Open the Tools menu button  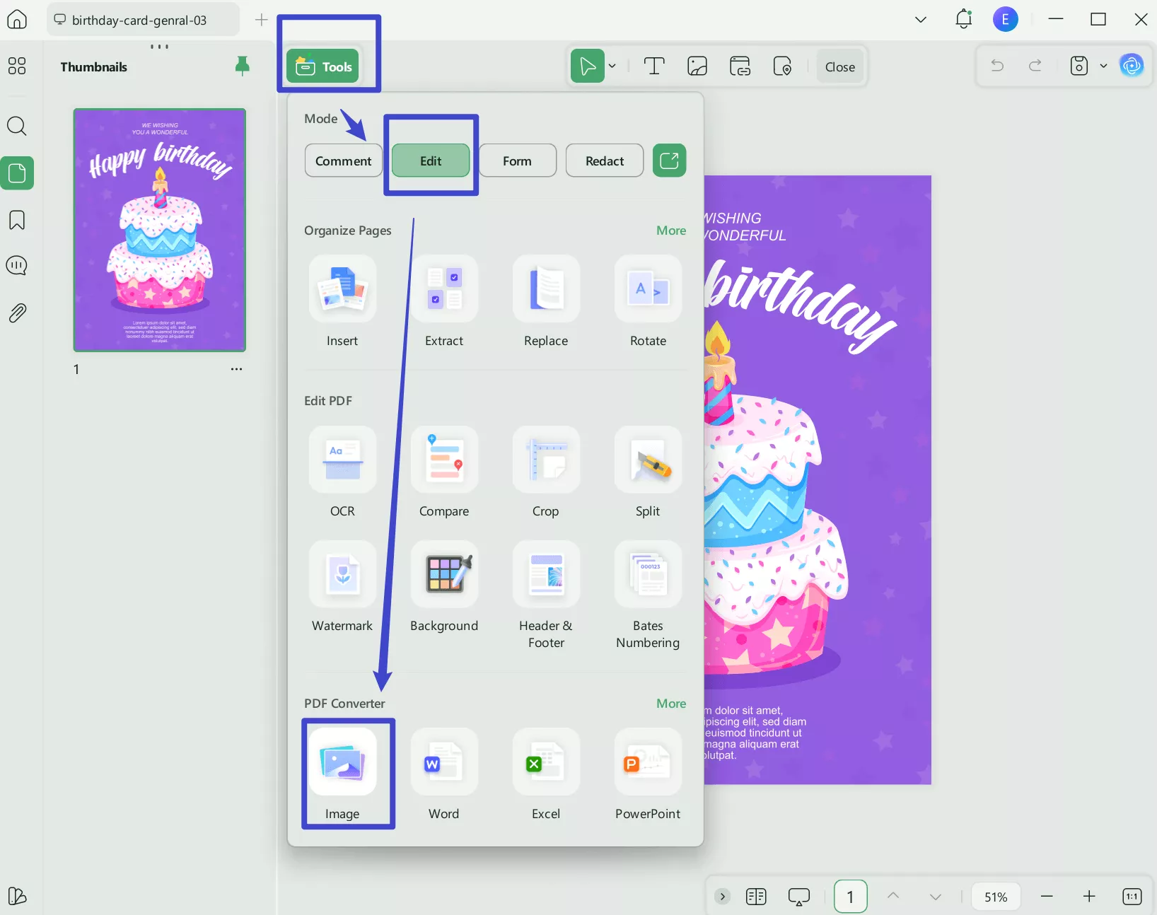coord(324,66)
